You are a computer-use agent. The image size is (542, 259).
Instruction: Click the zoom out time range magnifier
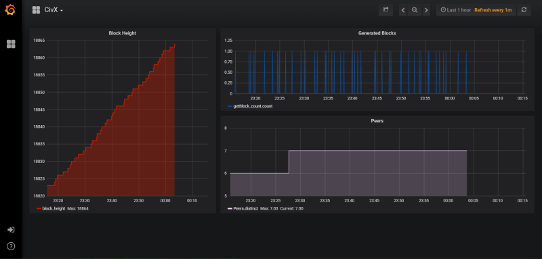coord(415,10)
